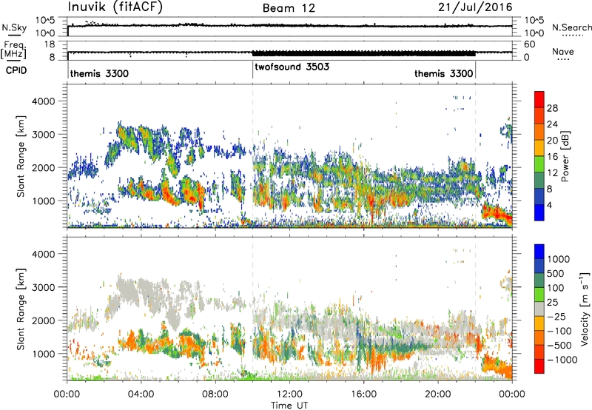This screenshot has height=410, width=592.
Task: Click the 'Slant Range [km]' label of the power plot
Action: pyautogui.click(x=21, y=156)
